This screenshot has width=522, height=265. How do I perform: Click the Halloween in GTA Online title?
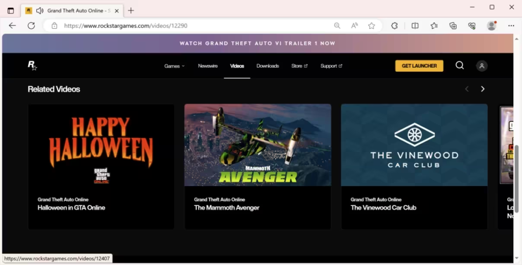pos(71,207)
